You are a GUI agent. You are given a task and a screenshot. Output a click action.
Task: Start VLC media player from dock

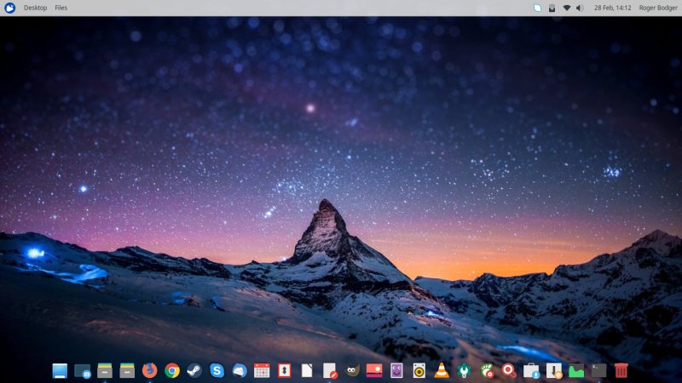point(442,370)
